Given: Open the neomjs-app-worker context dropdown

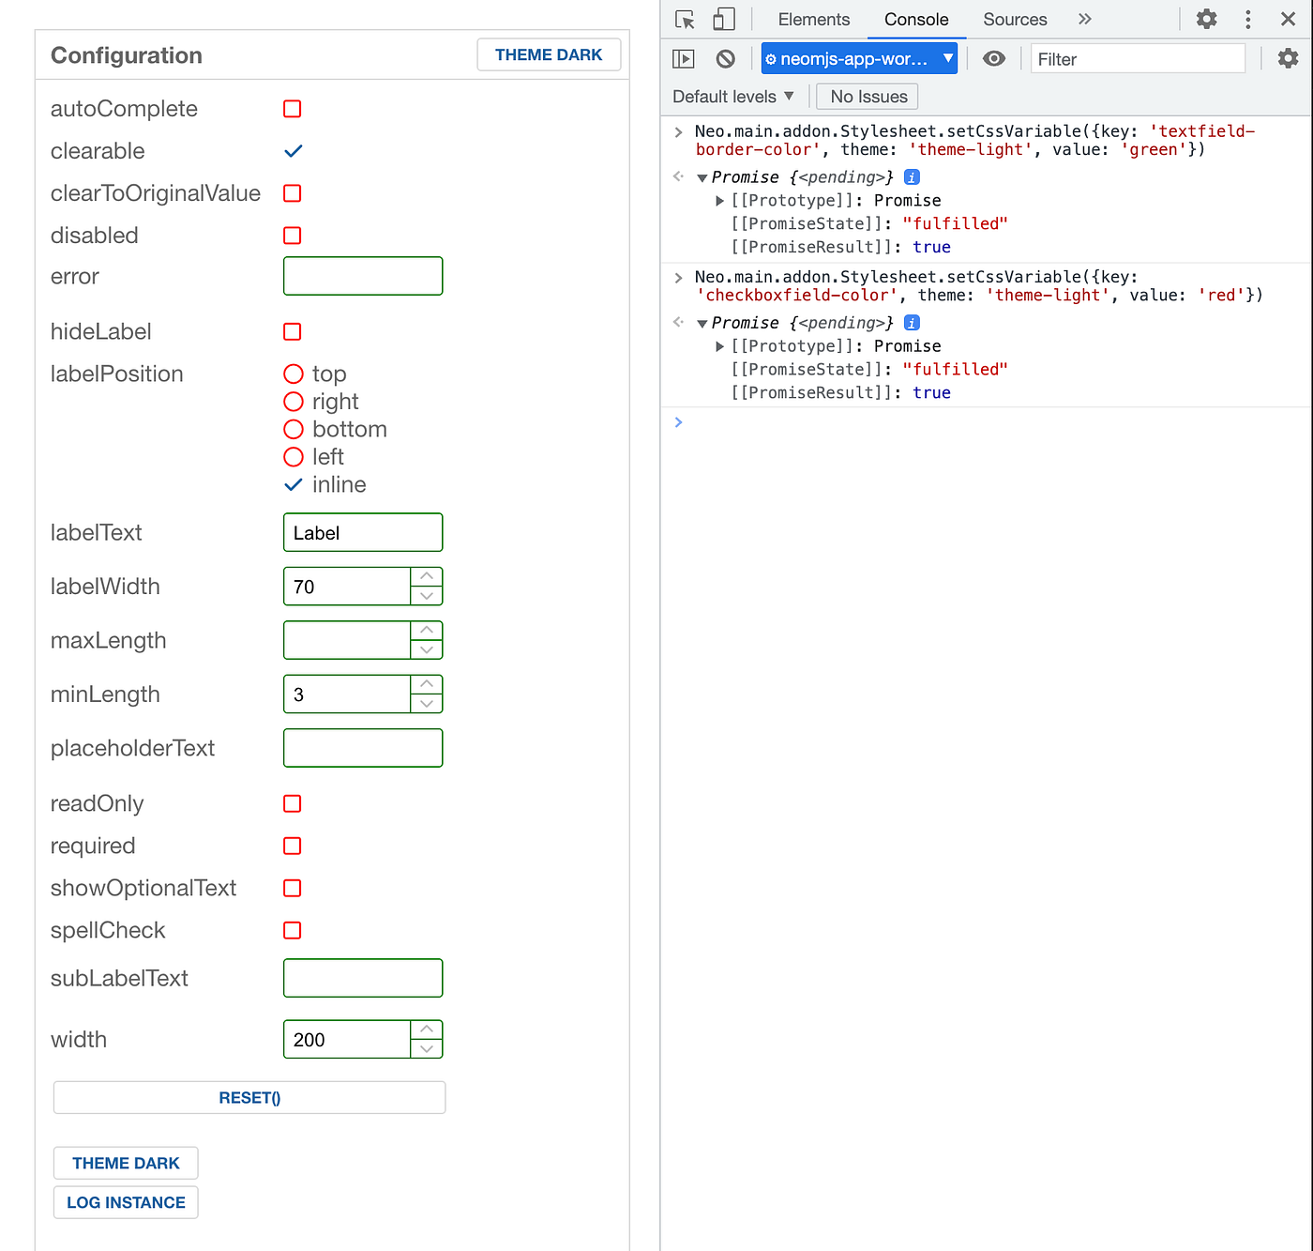Looking at the screenshot, I should [x=859, y=59].
